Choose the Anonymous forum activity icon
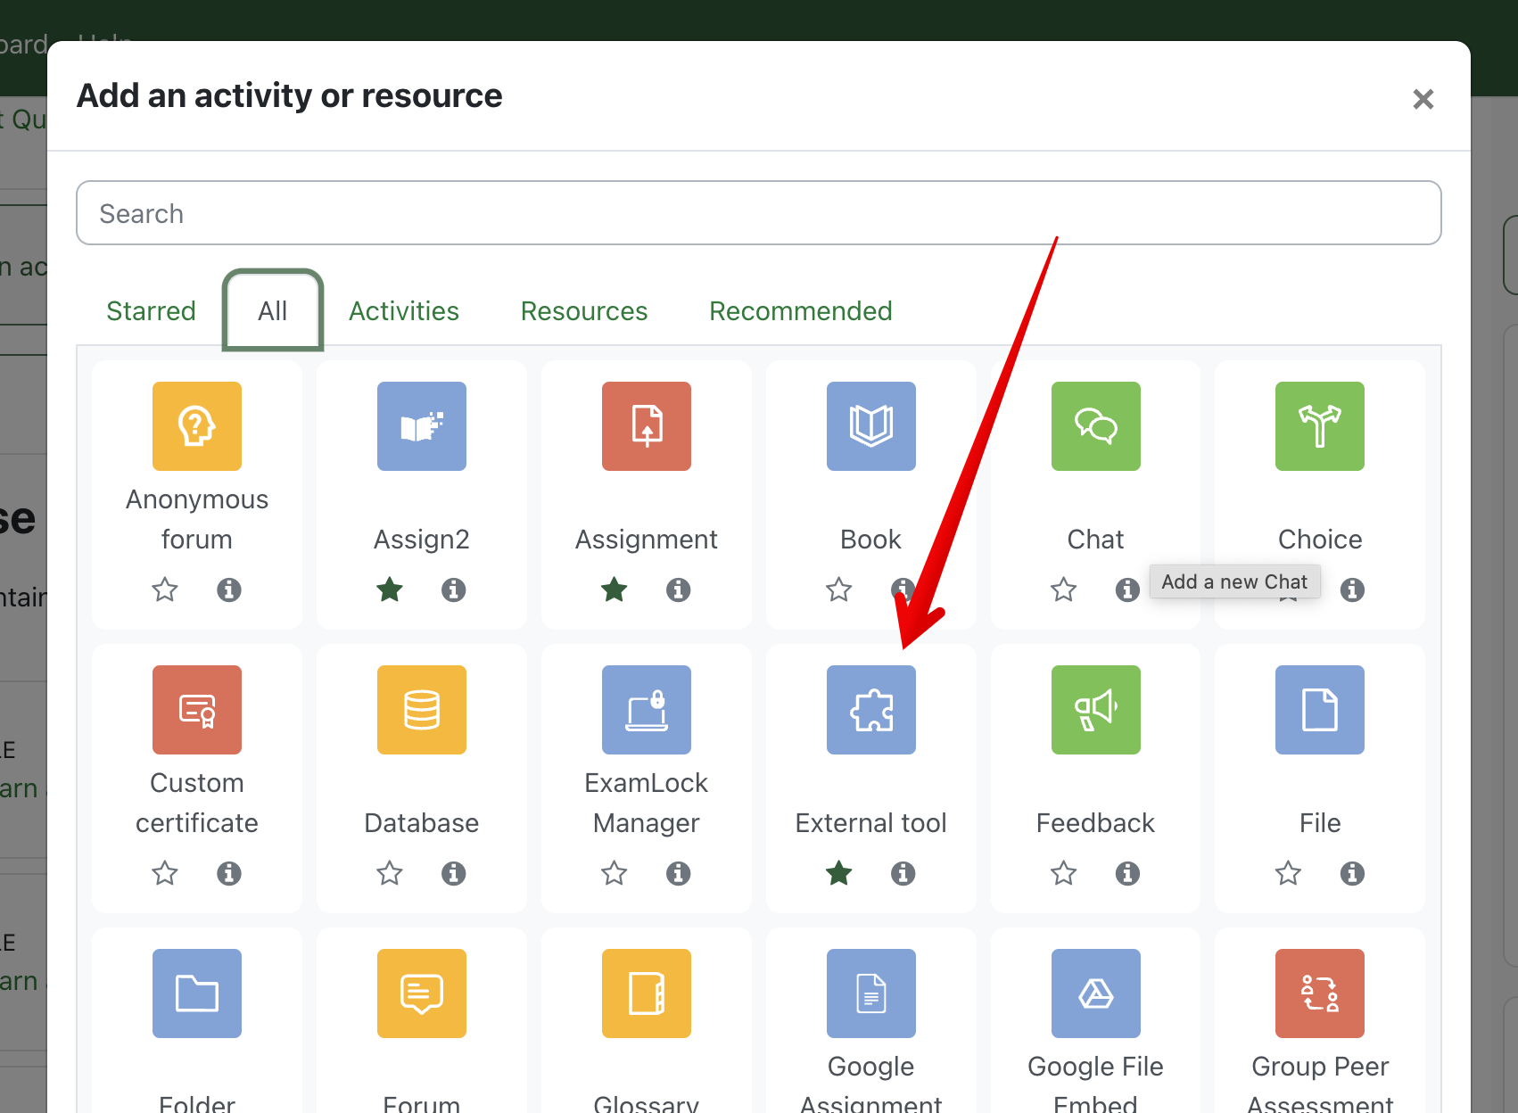 196,426
